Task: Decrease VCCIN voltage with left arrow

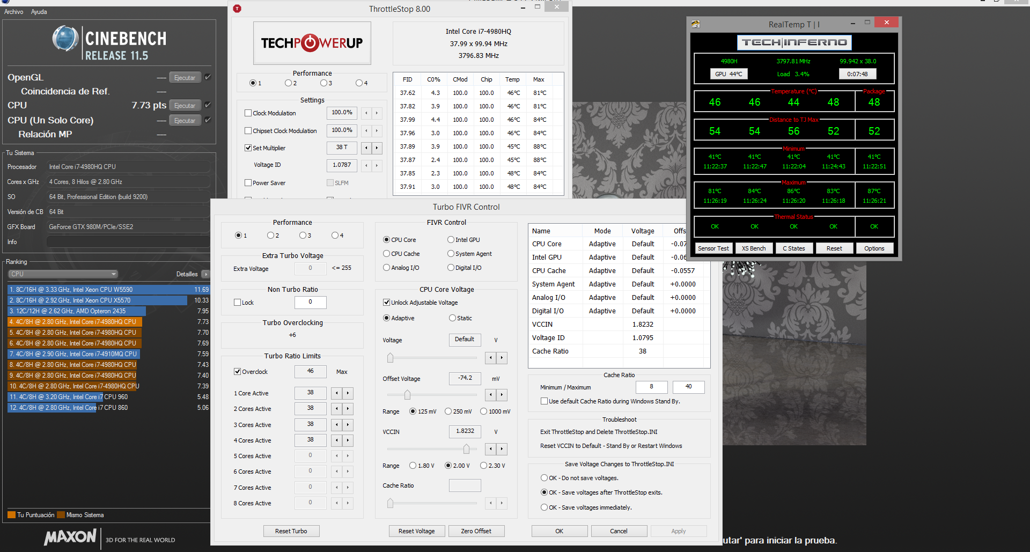Action: 491,448
